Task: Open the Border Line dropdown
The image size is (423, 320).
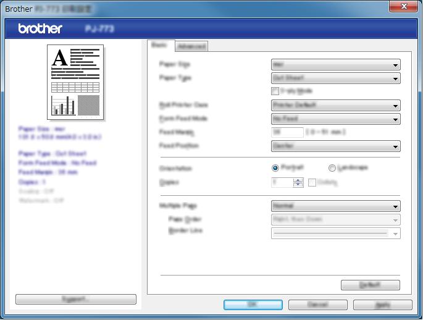Action: (x=335, y=234)
